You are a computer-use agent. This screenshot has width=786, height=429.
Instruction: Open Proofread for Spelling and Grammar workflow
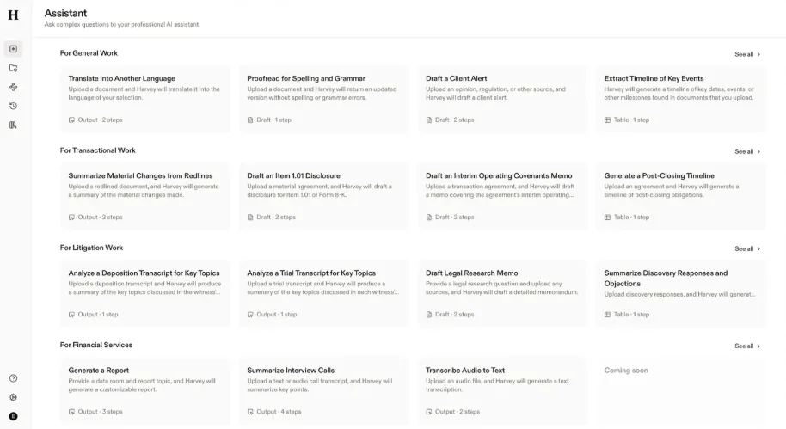click(324, 99)
